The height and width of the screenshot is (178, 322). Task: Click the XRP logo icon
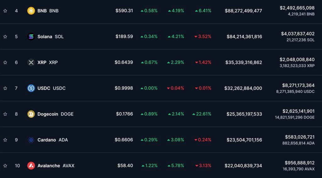click(x=31, y=62)
